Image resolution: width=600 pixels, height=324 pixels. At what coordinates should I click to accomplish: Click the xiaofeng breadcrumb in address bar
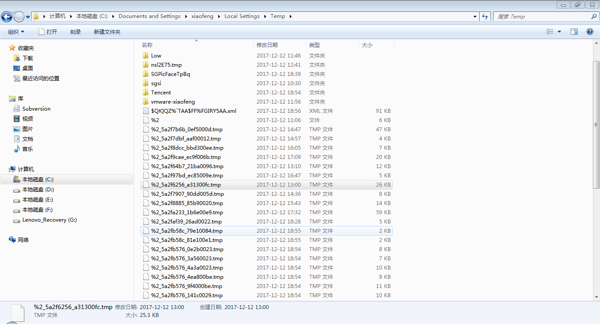point(202,16)
